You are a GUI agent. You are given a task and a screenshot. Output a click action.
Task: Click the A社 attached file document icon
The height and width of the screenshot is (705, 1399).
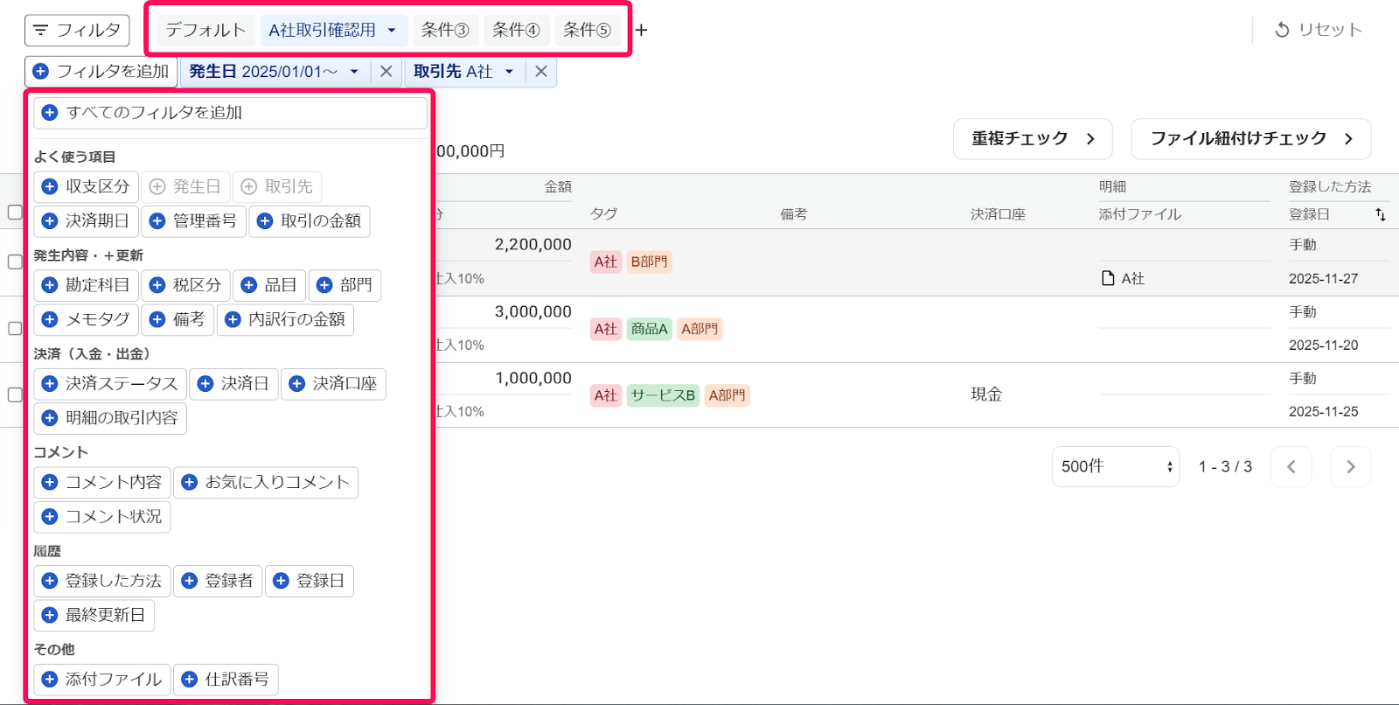click(1108, 278)
